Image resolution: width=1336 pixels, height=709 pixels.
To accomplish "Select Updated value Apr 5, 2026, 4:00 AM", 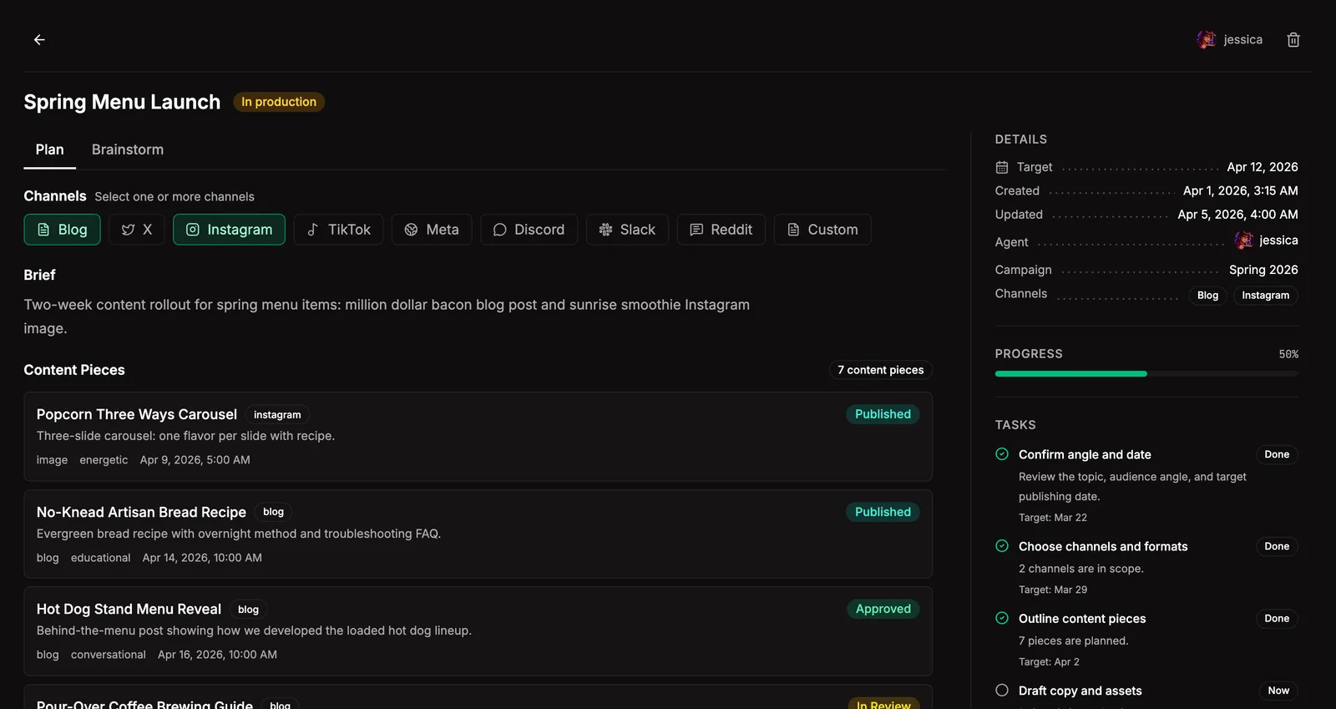I will [x=1237, y=215].
